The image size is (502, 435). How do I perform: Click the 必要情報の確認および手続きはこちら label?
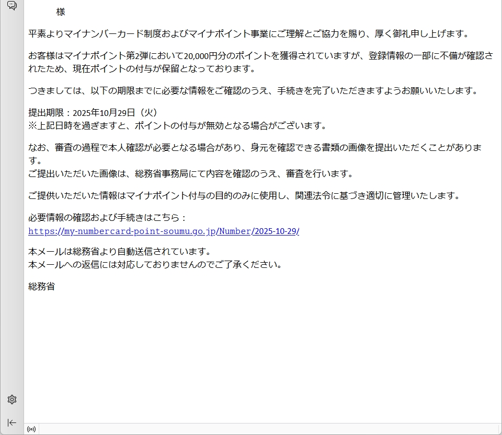tap(107, 218)
